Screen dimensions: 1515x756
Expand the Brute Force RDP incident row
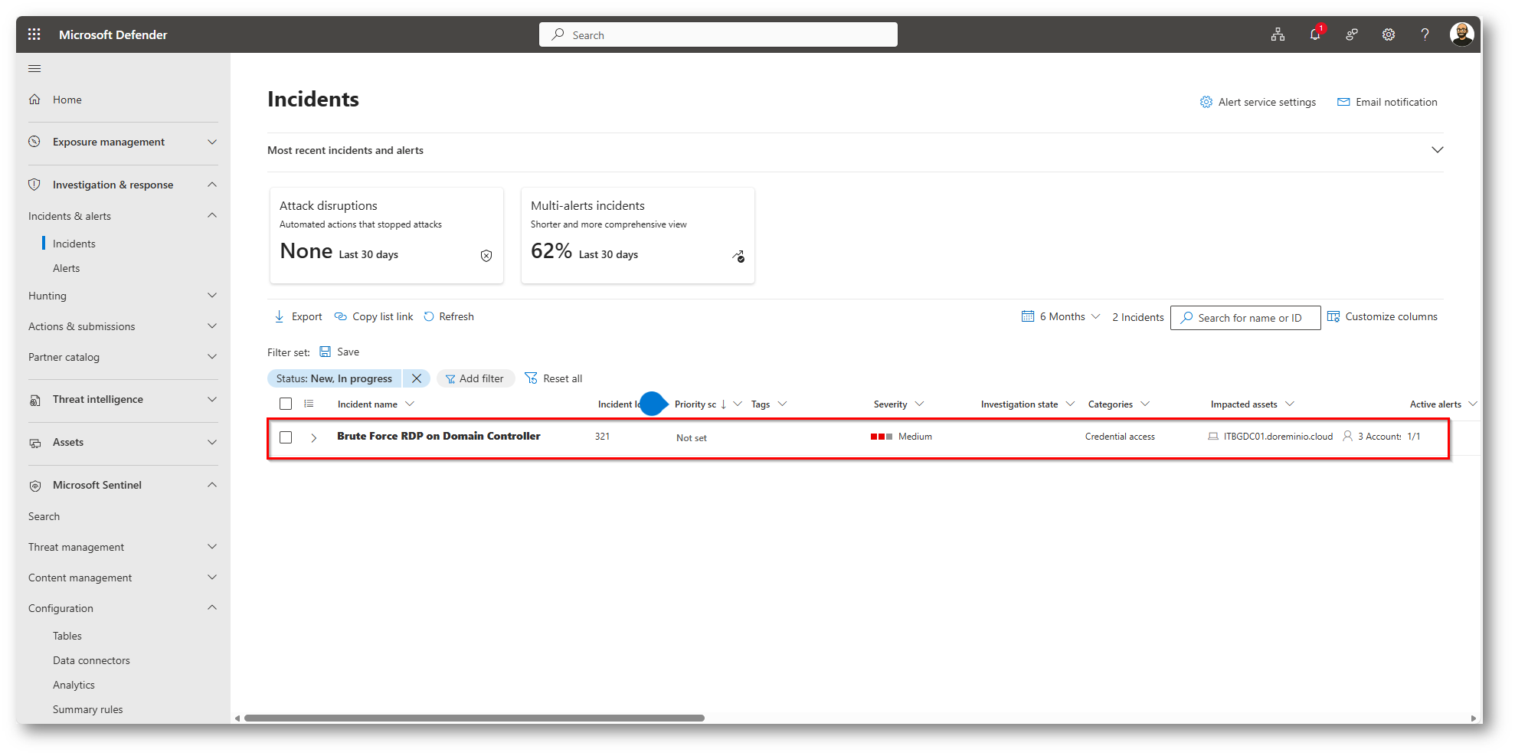pos(314,437)
